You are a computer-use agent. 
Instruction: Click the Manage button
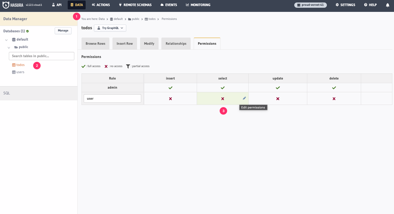63,31
